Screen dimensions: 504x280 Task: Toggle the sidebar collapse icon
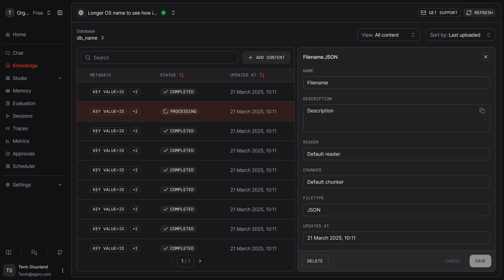[60, 13]
